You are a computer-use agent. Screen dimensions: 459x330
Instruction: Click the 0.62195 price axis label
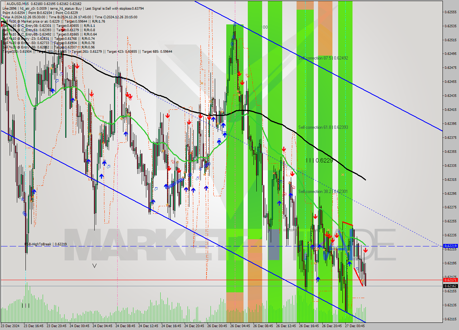click(450, 263)
